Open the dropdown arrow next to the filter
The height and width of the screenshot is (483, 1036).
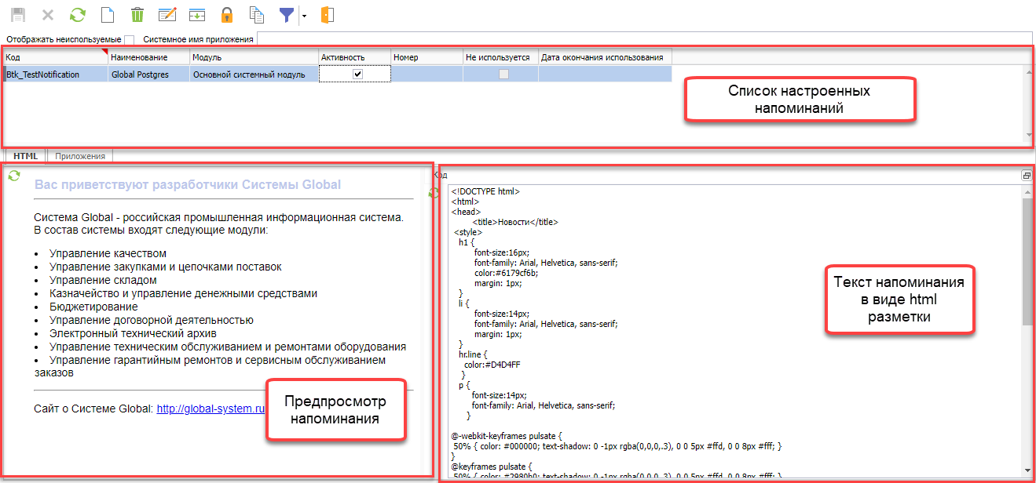(x=304, y=16)
